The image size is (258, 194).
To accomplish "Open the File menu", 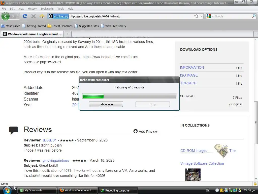I will point(4,9).
